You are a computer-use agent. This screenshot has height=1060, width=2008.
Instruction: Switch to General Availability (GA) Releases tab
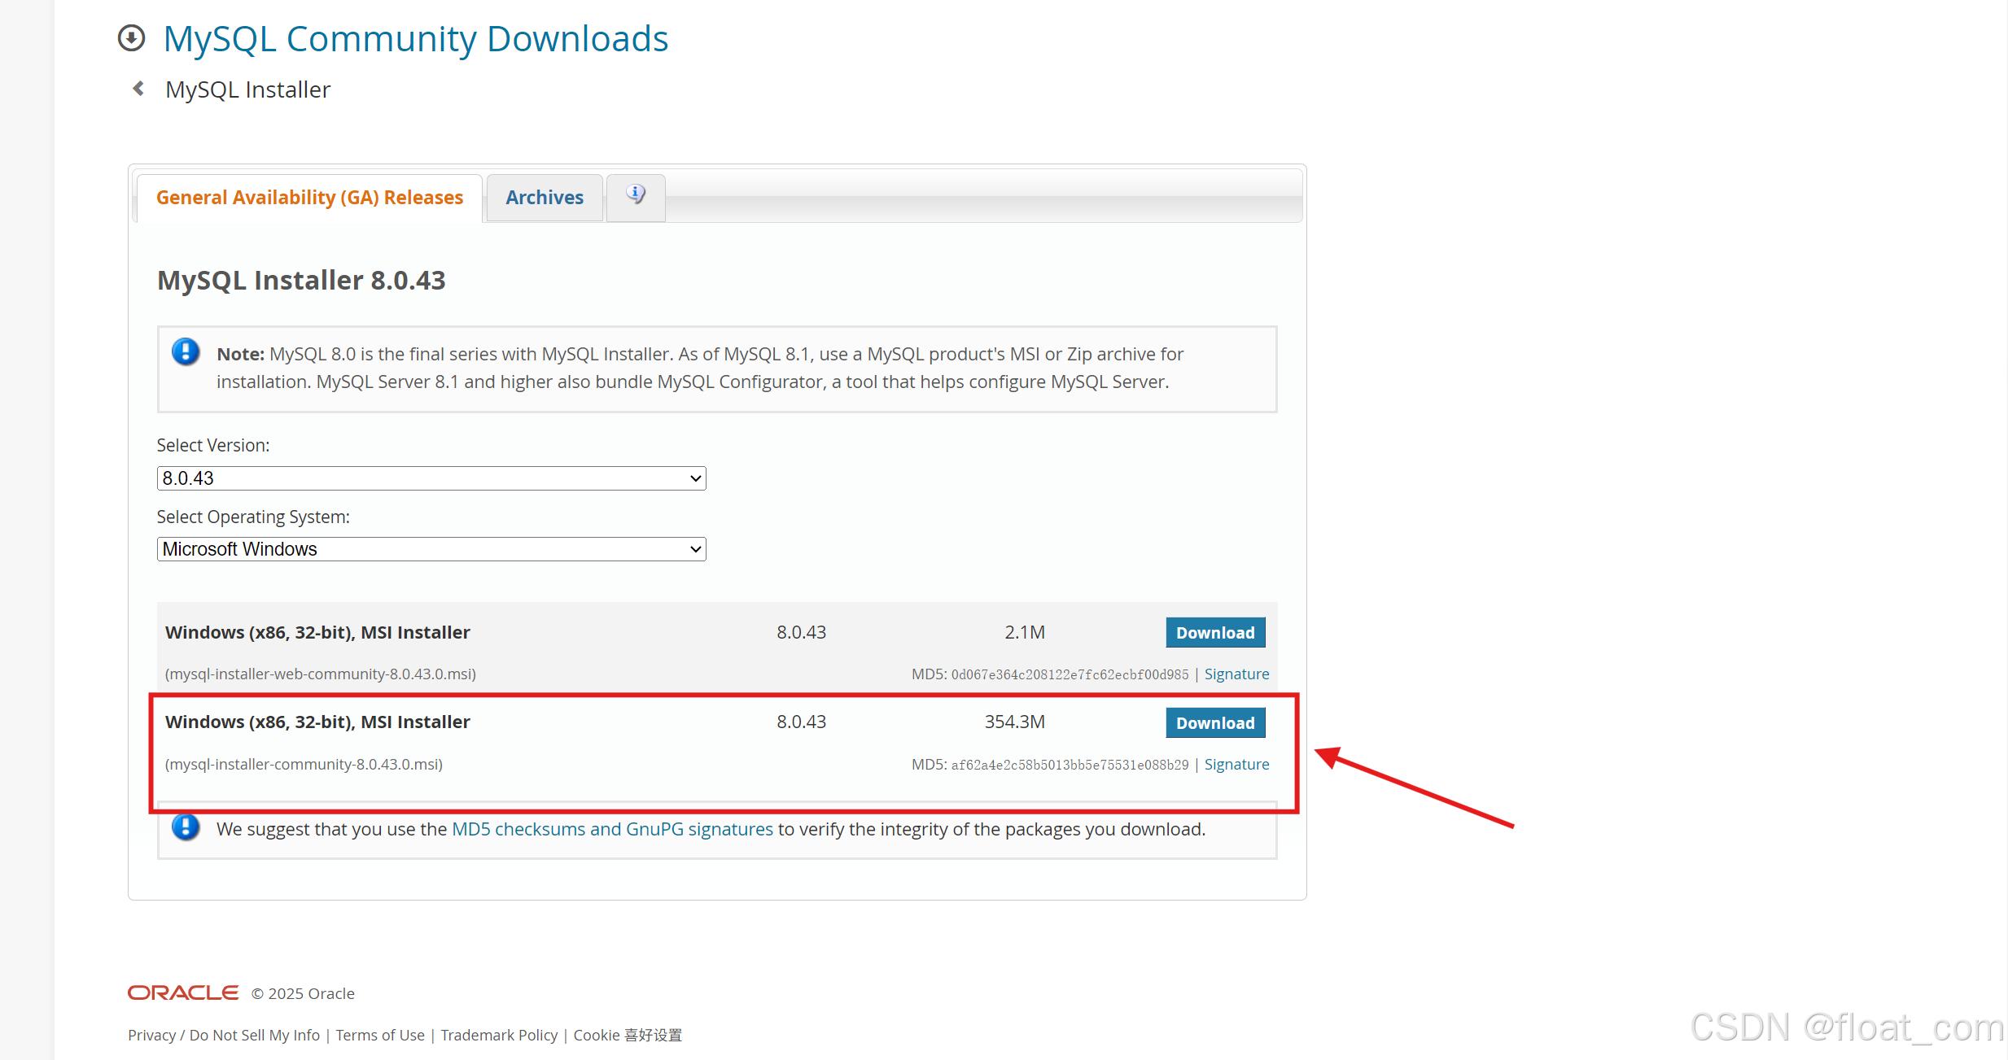point(309,198)
